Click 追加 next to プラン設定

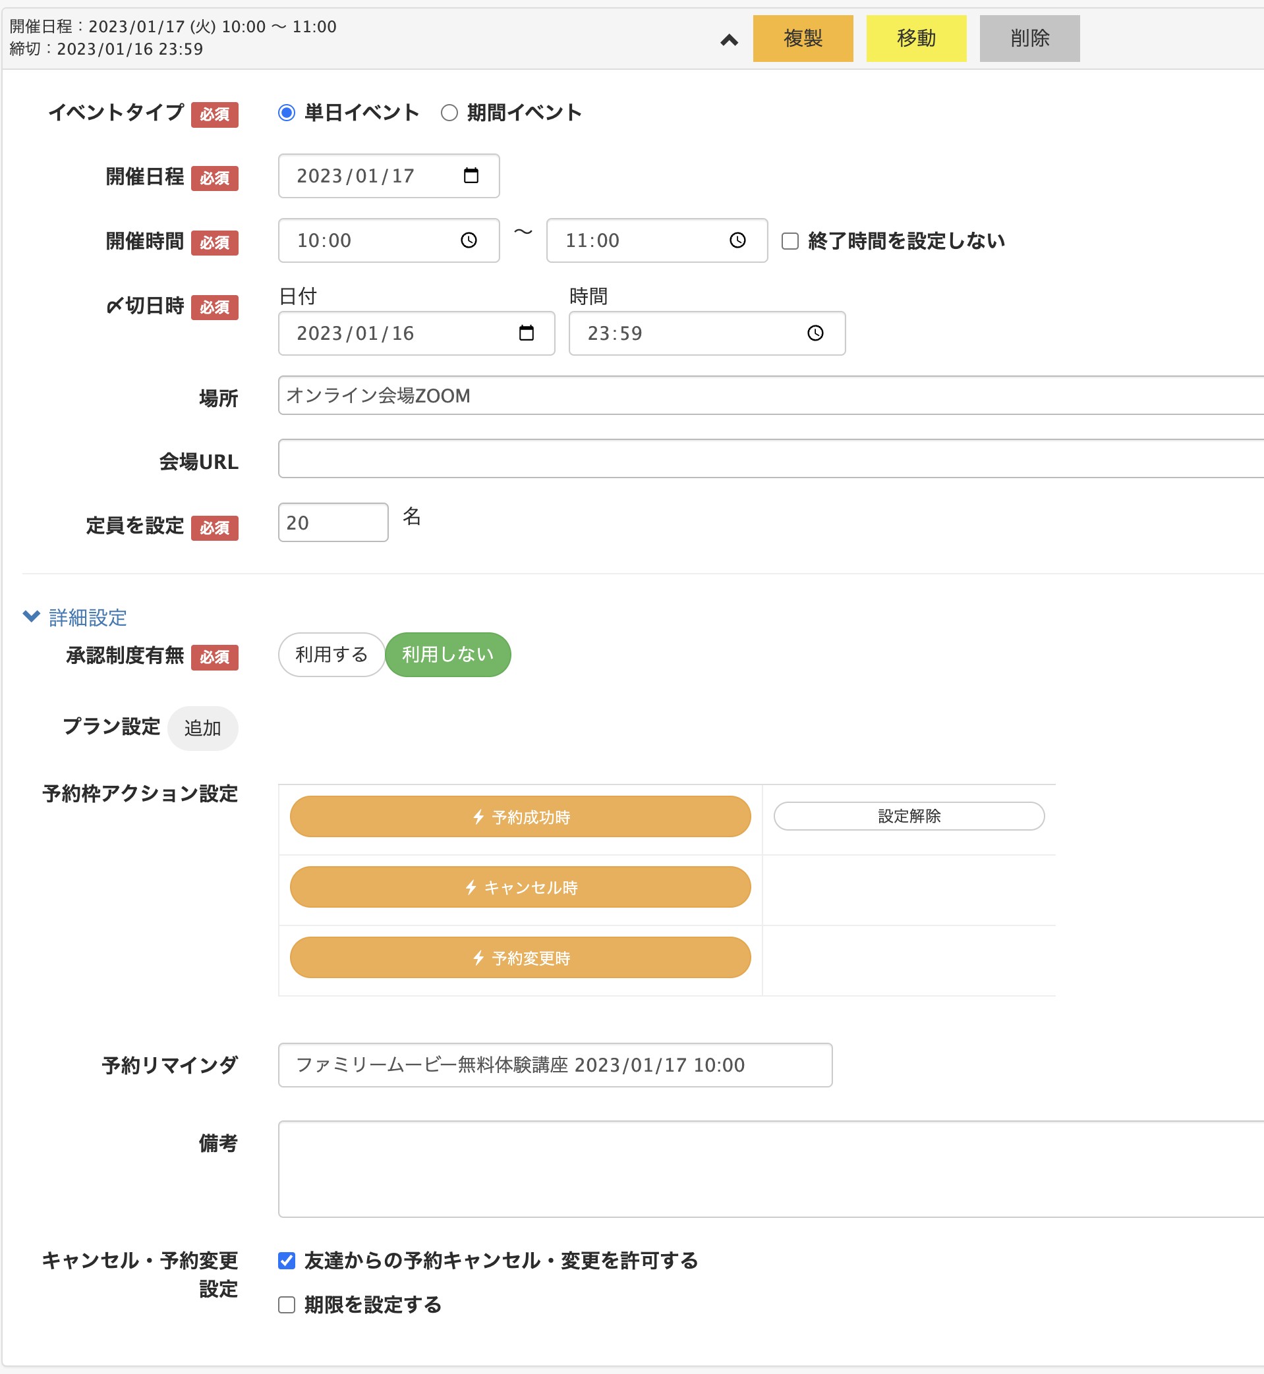pyautogui.click(x=202, y=728)
